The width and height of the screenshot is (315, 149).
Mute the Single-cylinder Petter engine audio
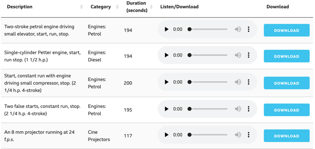click(238, 55)
